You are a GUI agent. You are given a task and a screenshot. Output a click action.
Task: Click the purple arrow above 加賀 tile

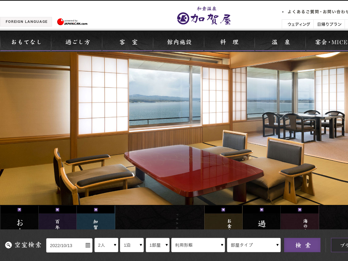coord(96,210)
